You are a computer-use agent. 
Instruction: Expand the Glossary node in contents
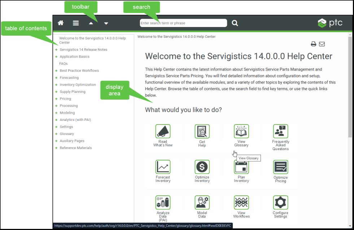(x=56, y=134)
